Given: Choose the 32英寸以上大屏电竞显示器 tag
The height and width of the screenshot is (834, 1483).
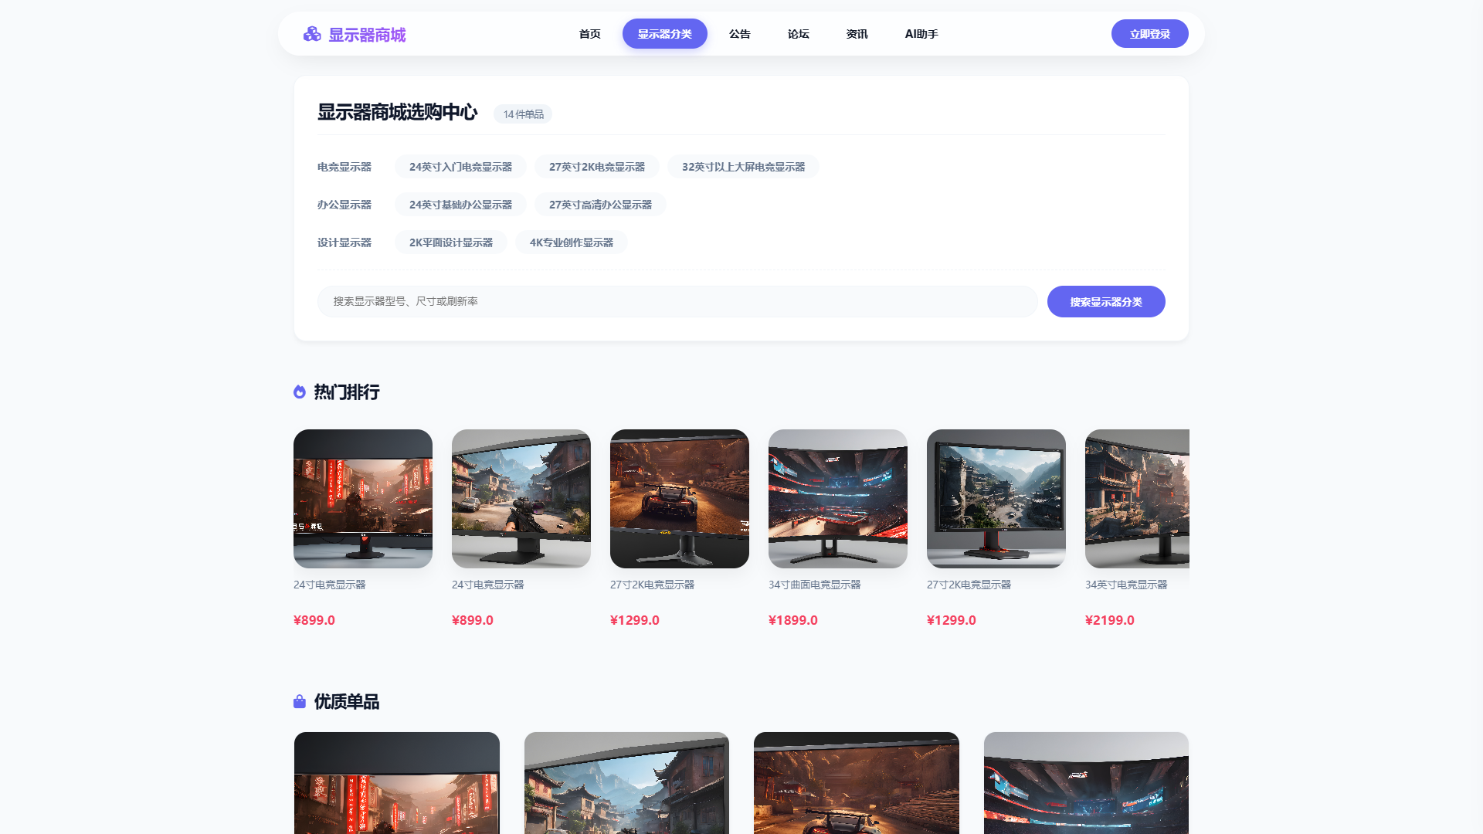Looking at the screenshot, I should pos(743,167).
